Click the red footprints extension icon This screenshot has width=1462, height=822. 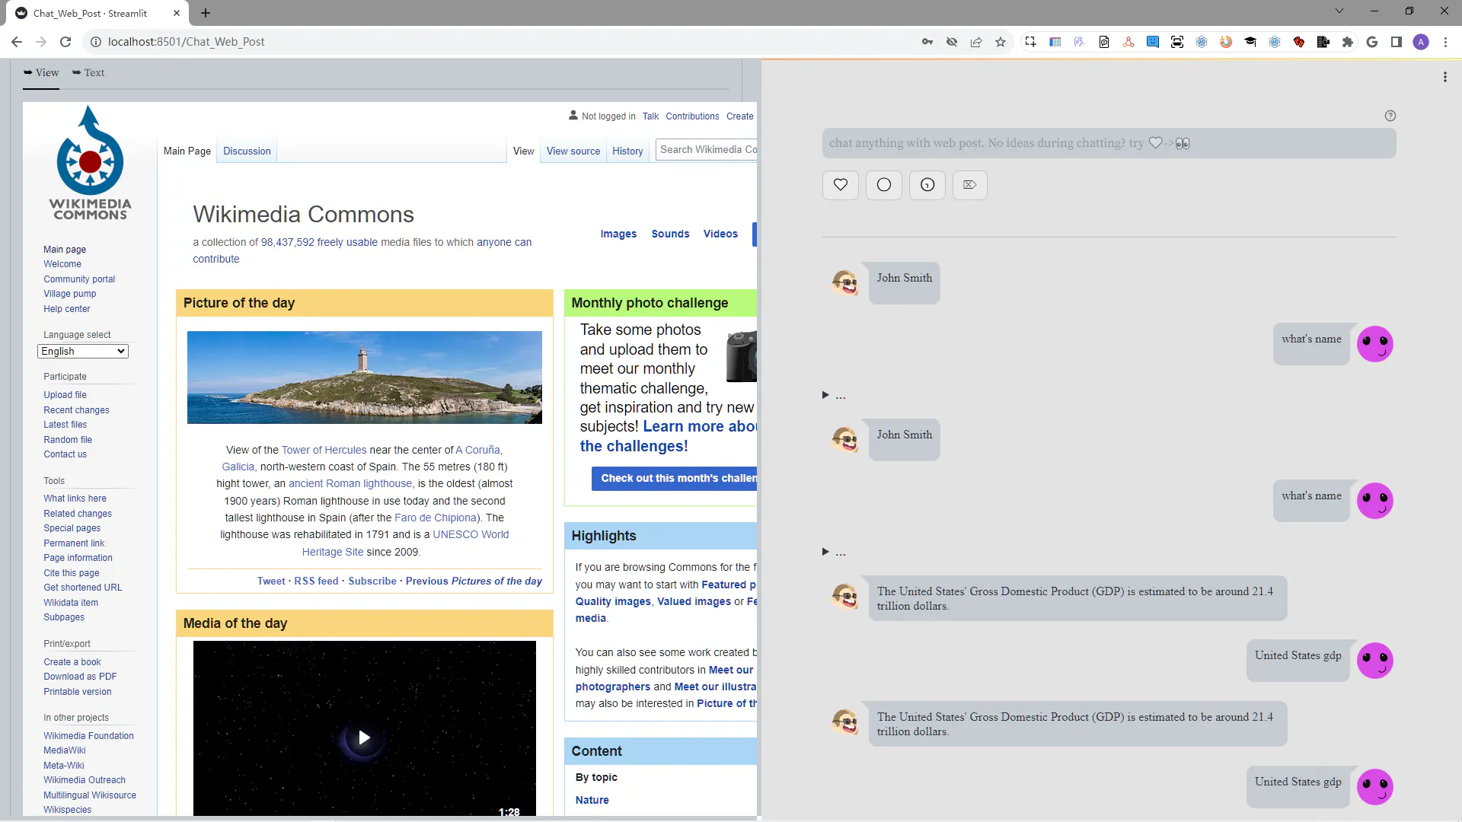tap(1299, 42)
